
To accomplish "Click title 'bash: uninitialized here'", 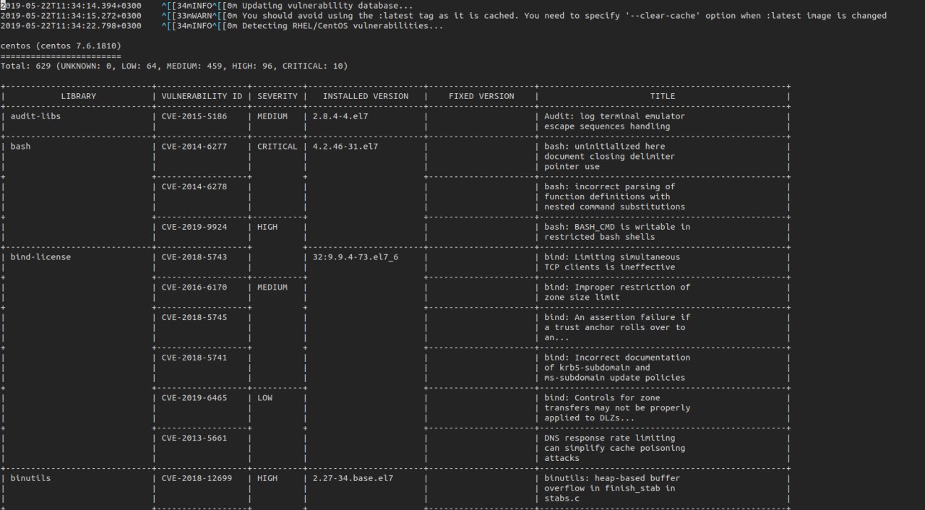I will click(605, 147).
